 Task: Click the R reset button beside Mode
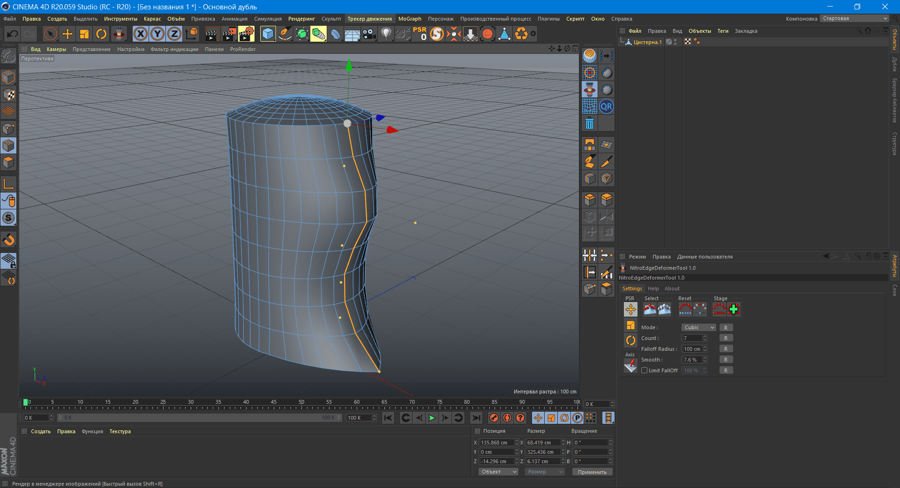click(726, 327)
